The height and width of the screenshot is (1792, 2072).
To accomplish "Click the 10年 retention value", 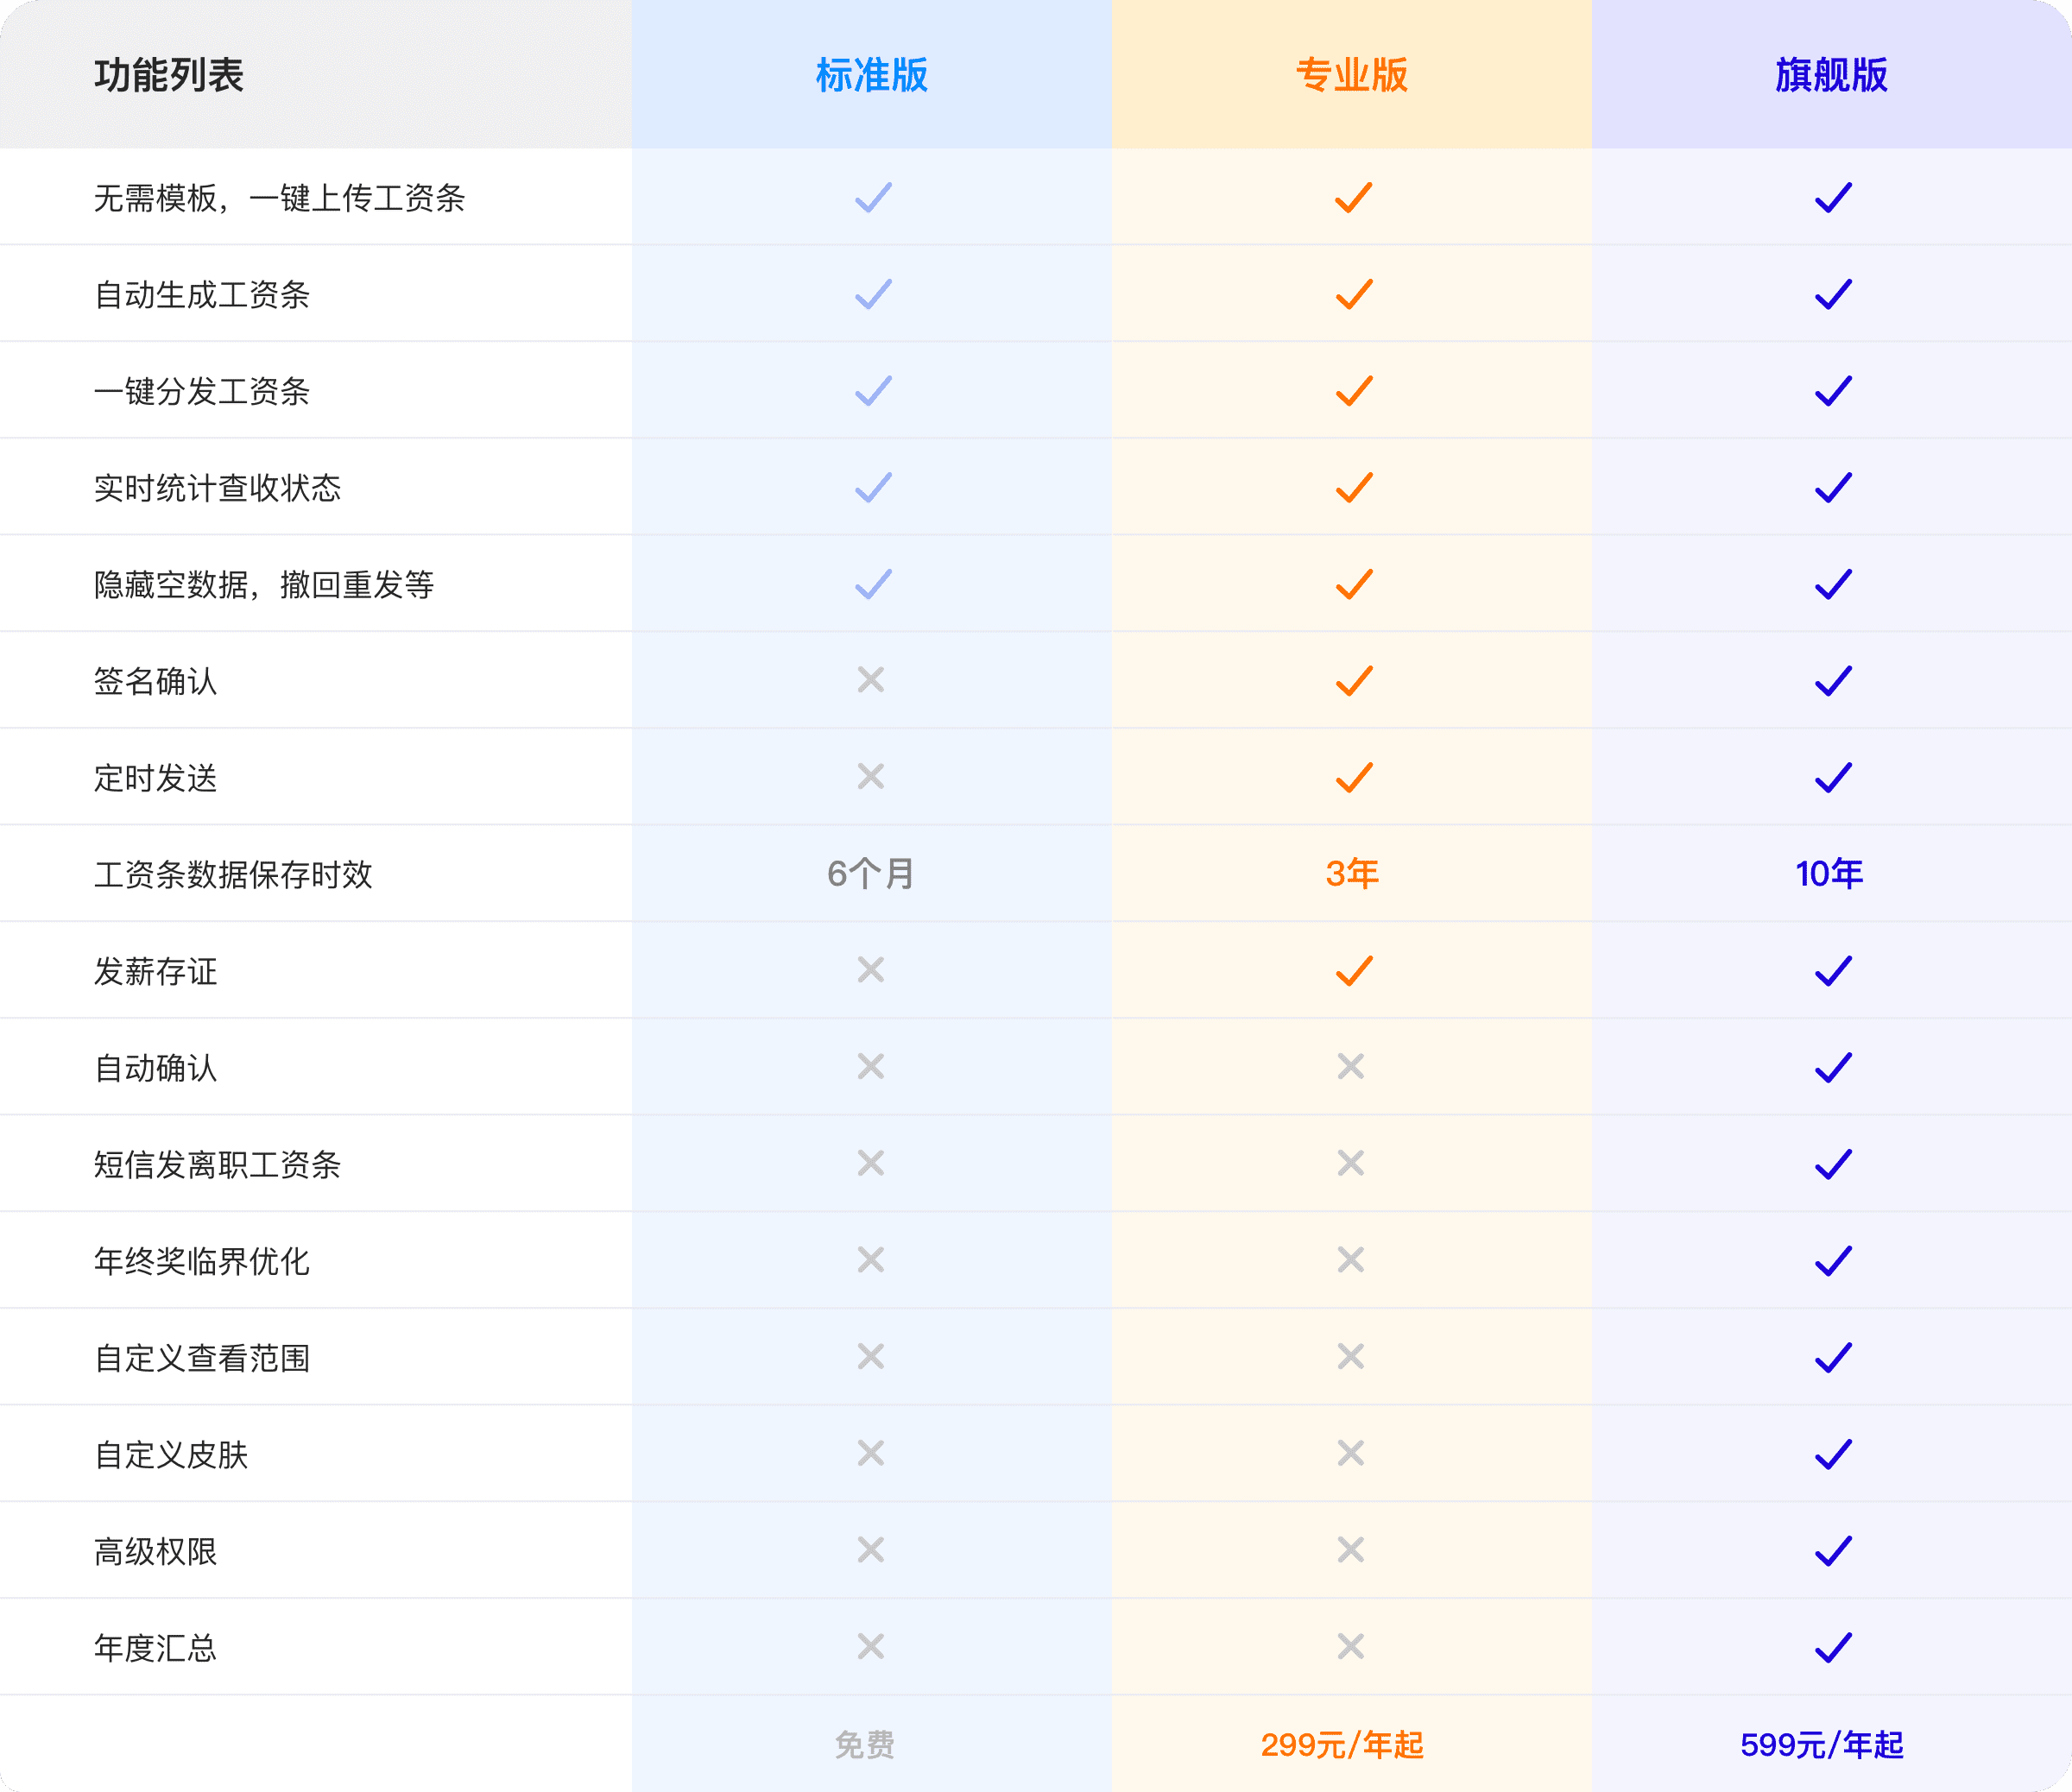I will pyautogui.click(x=1828, y=873).
